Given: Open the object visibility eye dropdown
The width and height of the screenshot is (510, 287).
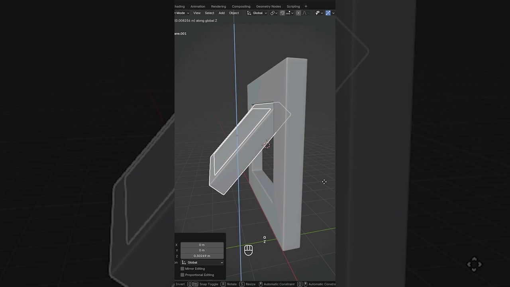Looking at the screenshot, I should click(319, 13).
